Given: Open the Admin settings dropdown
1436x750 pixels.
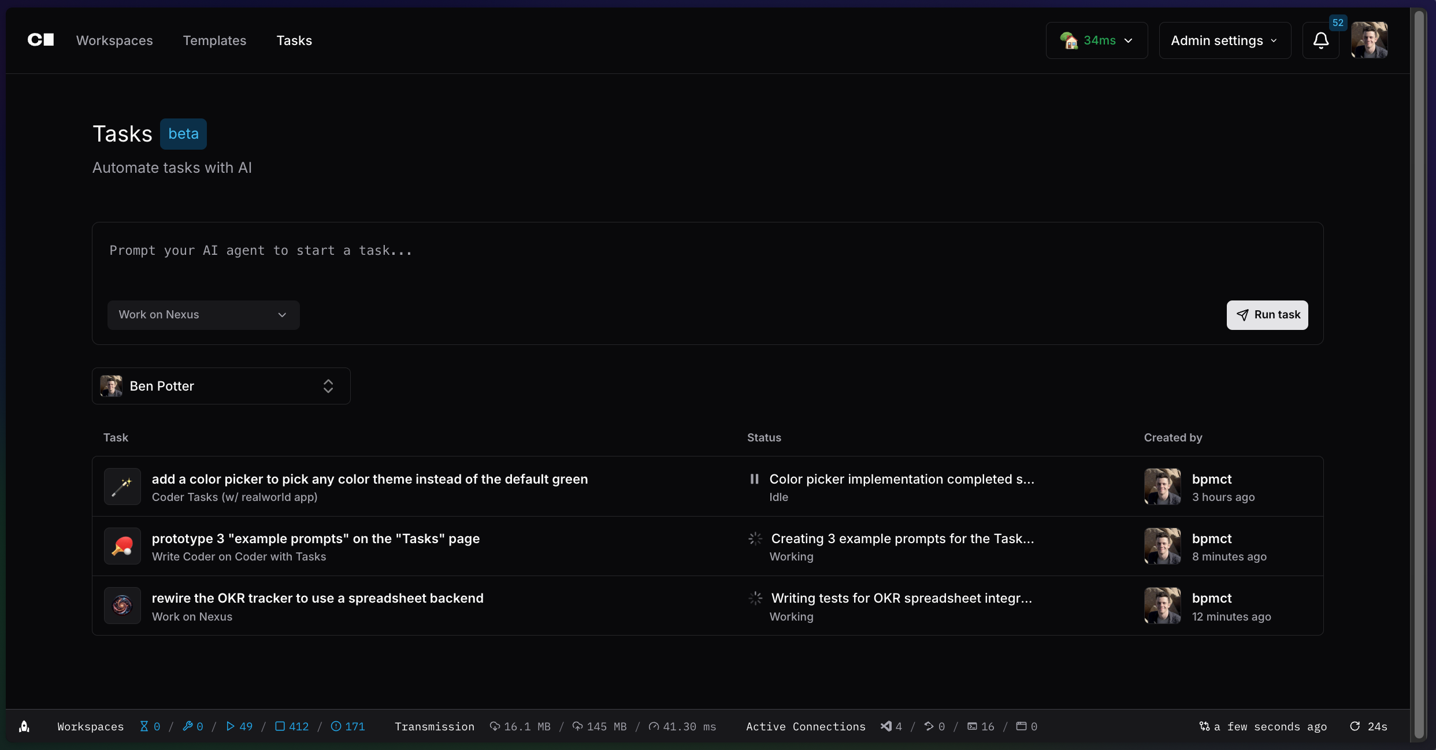Looking at the screenshot, I should (1225, 40).
